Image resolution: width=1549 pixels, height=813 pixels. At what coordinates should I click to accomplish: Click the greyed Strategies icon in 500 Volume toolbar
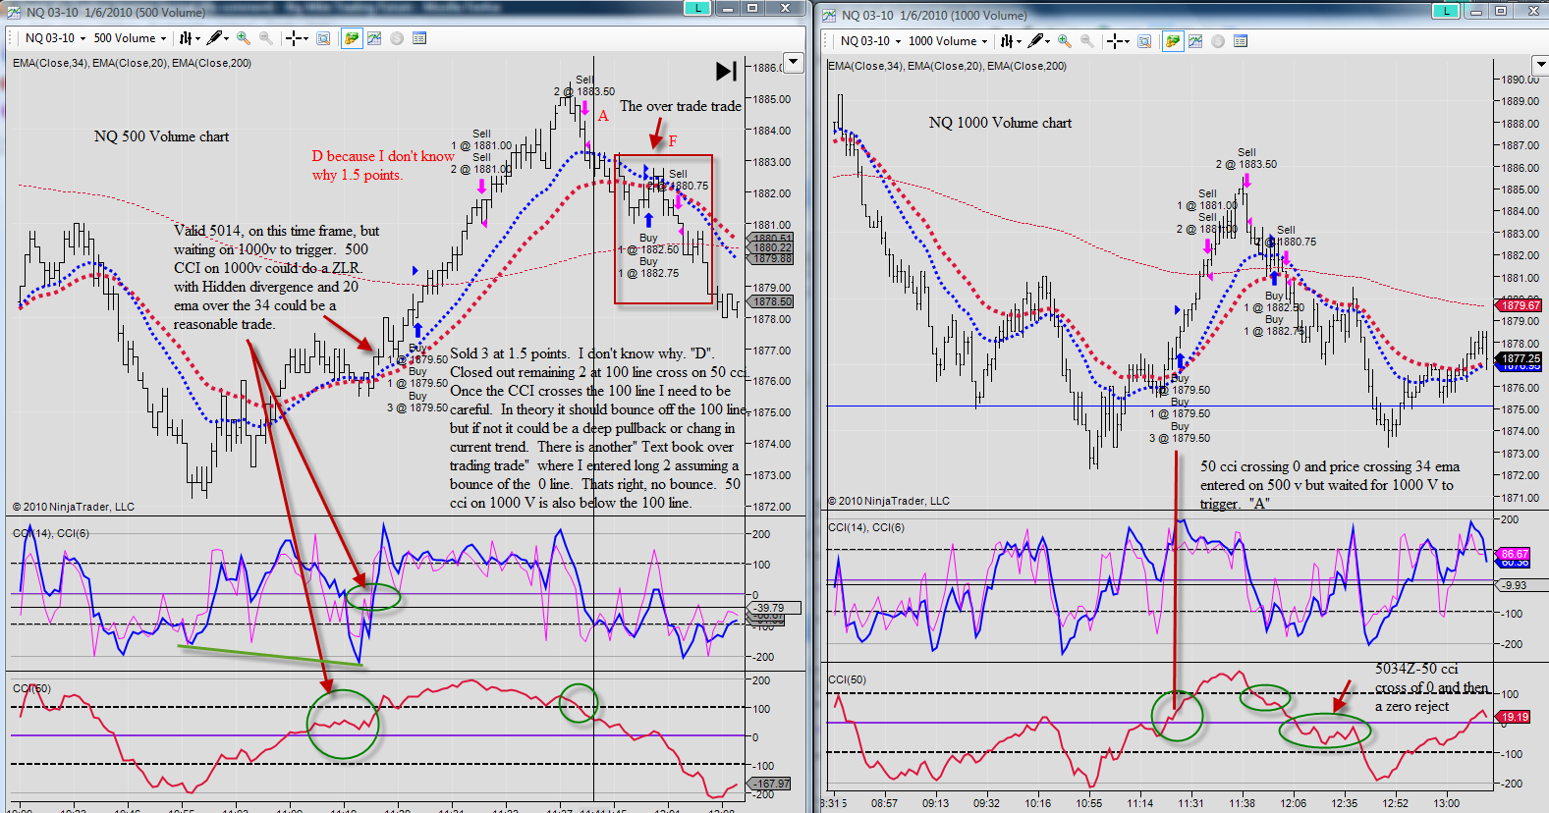(397, 38)
